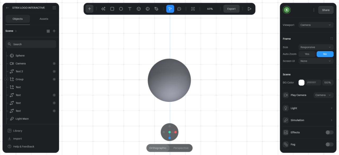Click the circle indicator on the Text 2 row

click(54, 71)
